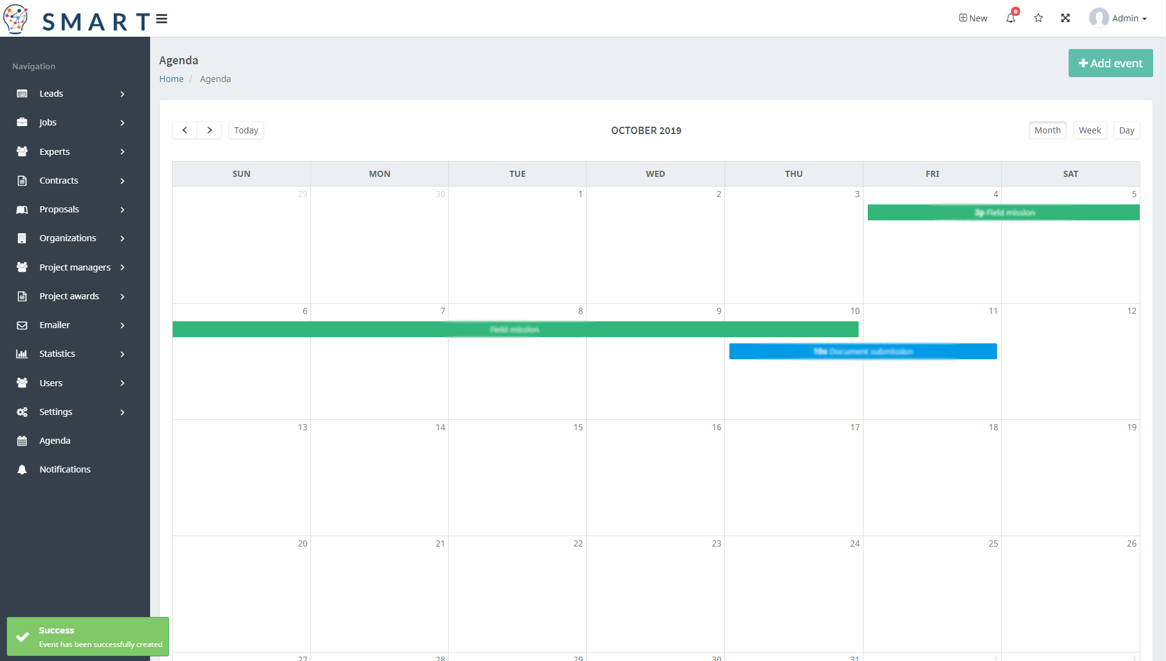Switch calendar to Day view
Screen dimensions: 1166x661
(1126, 130)
